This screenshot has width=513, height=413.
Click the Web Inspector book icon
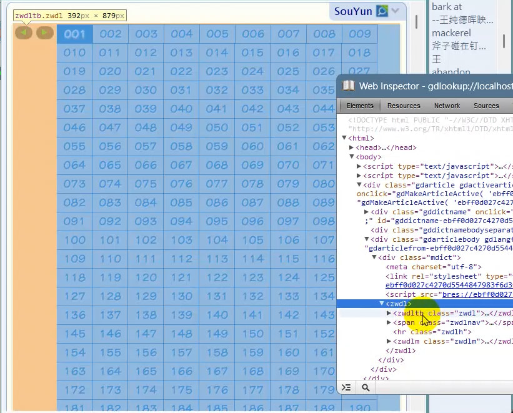pyautogui.click(x=349, y=86)
